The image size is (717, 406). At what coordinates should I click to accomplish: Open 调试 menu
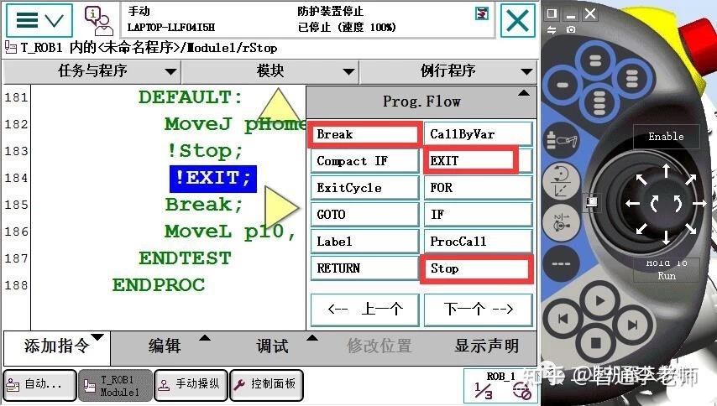(x=273, y=346)
